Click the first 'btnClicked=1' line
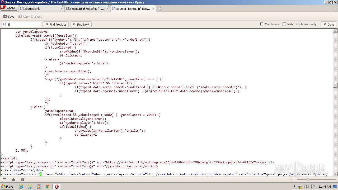 point(71,55)
